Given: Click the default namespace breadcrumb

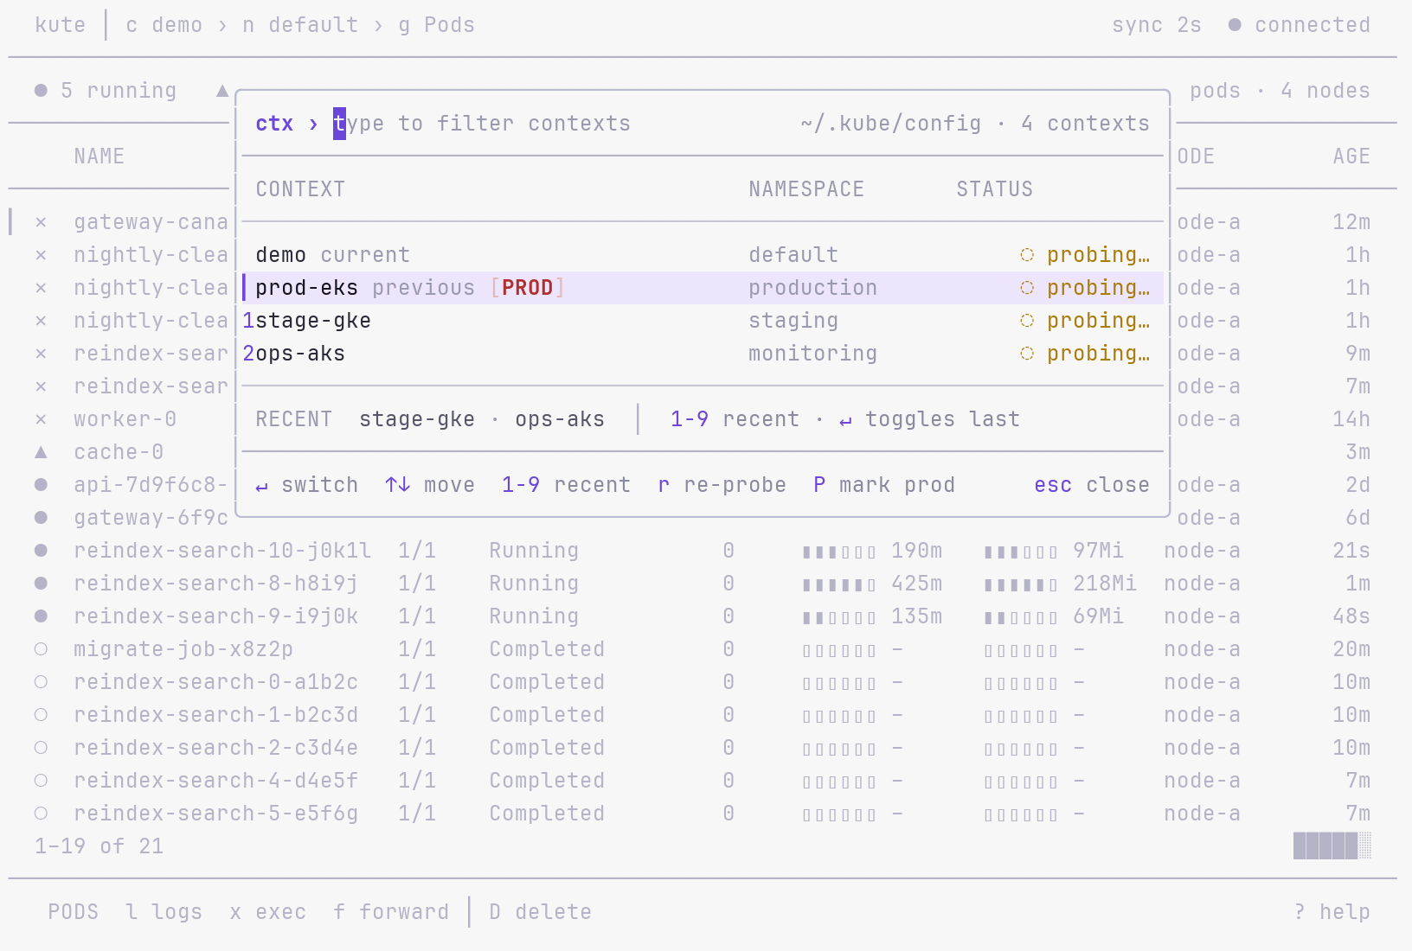Looking at the screenshot, I should coord(300,25).
